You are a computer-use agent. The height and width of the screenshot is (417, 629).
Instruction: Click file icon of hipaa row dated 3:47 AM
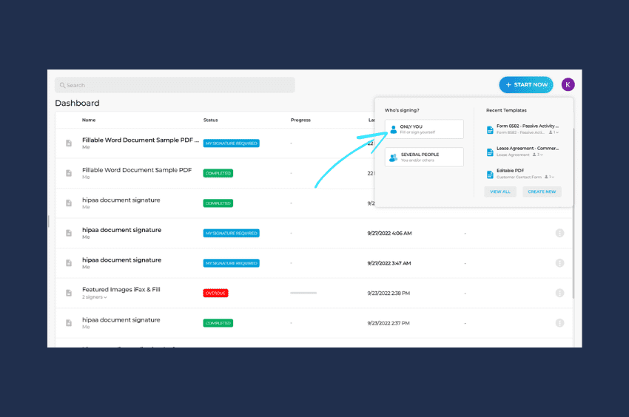tap(69, 263)
